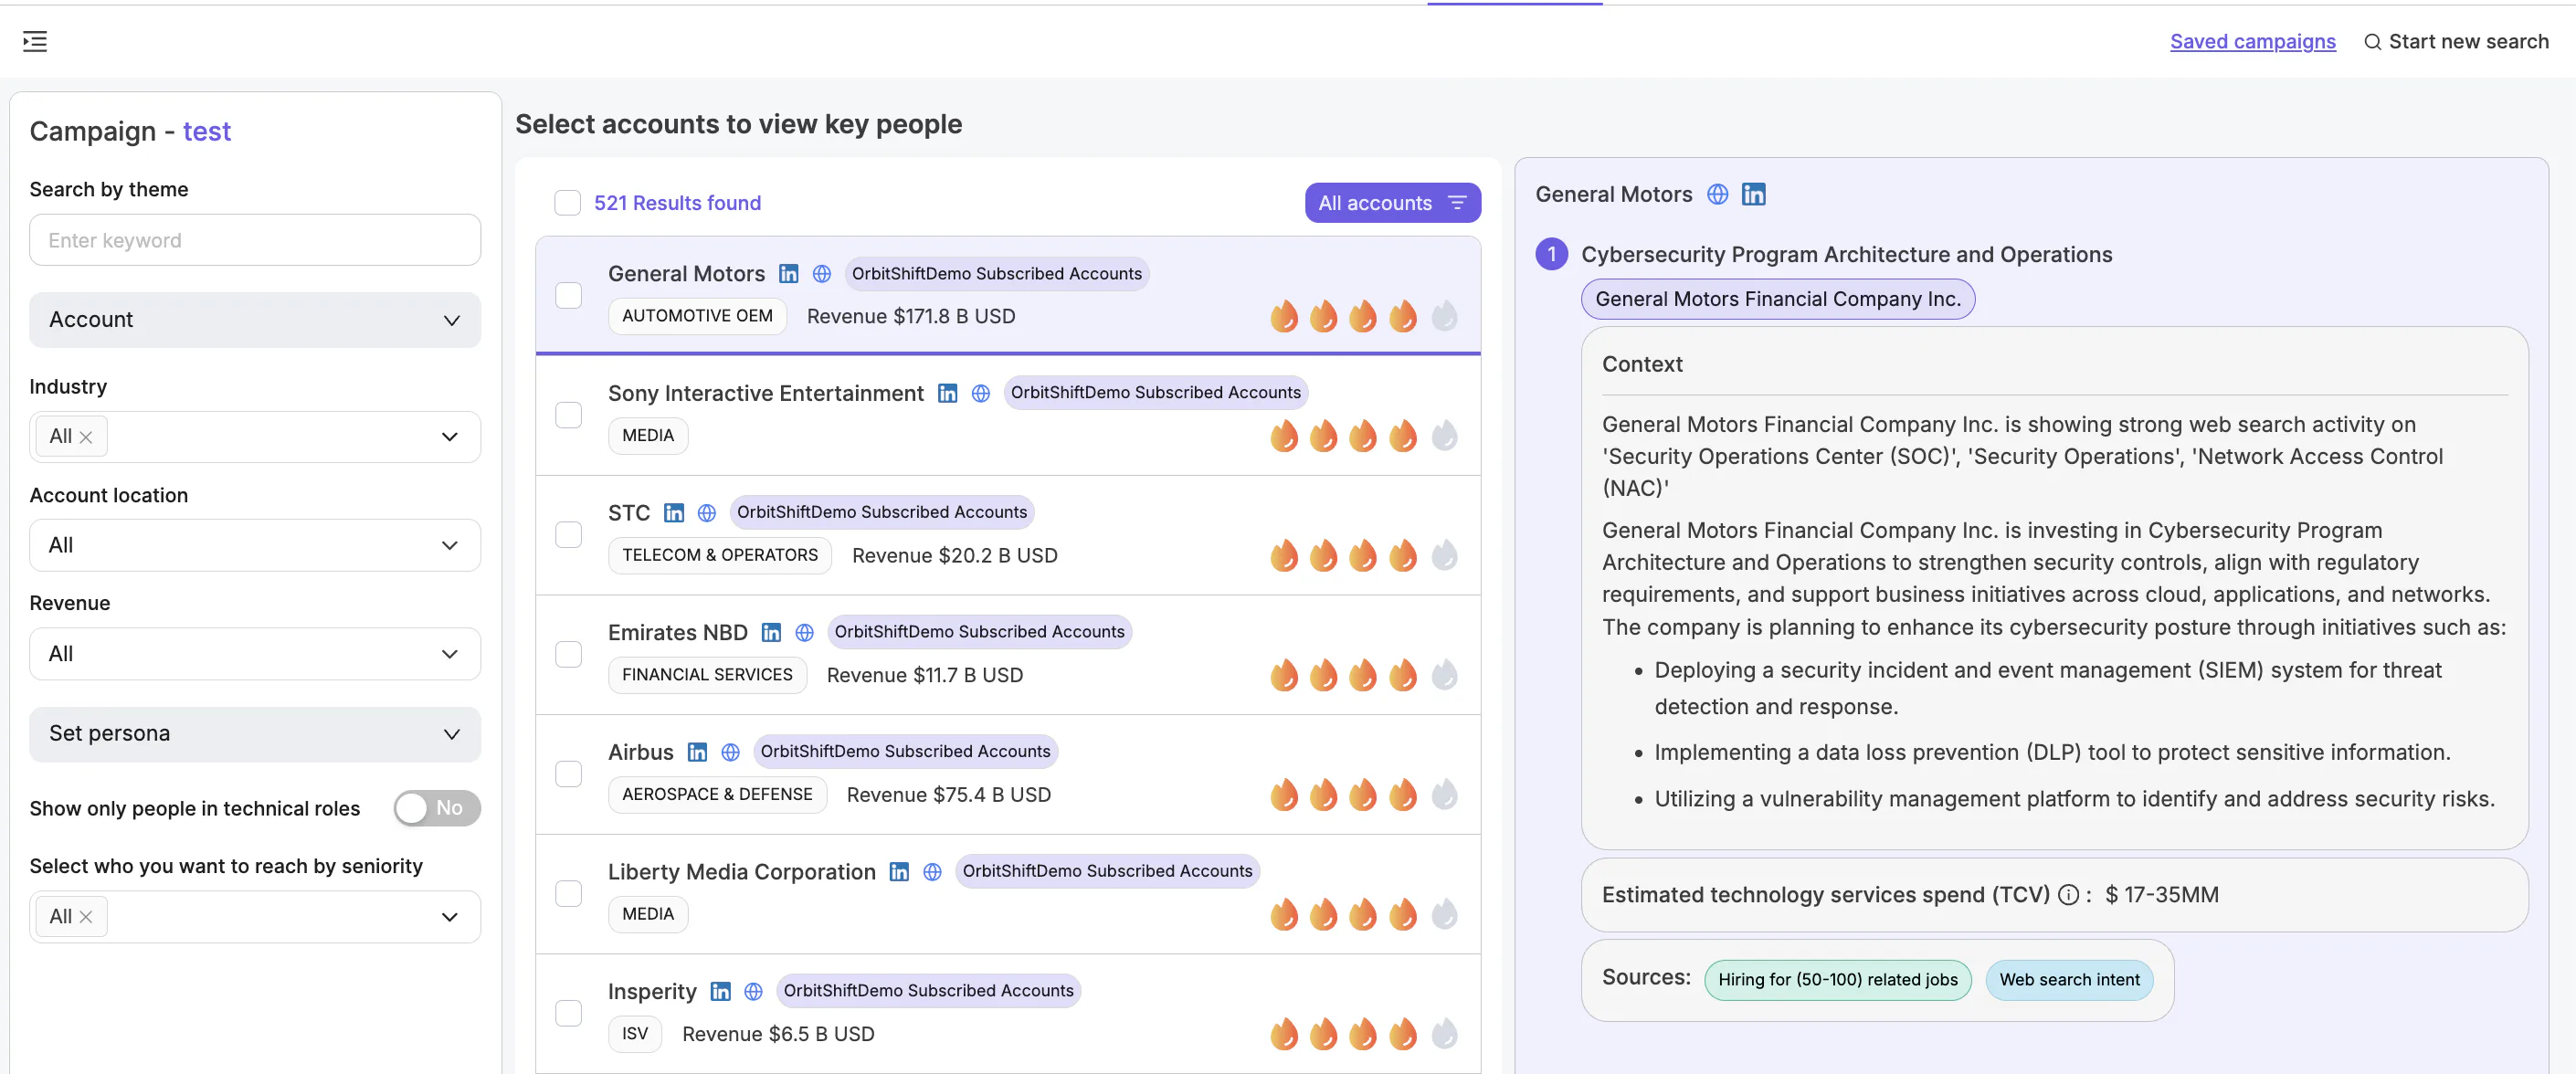Click the TCV info icon
This screenshot has height=1074, width=2576.
(x=2067, y=895)
